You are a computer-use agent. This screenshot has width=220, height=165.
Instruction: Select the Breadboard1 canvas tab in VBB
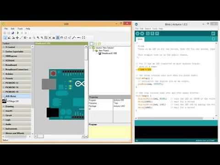point(61,44)
